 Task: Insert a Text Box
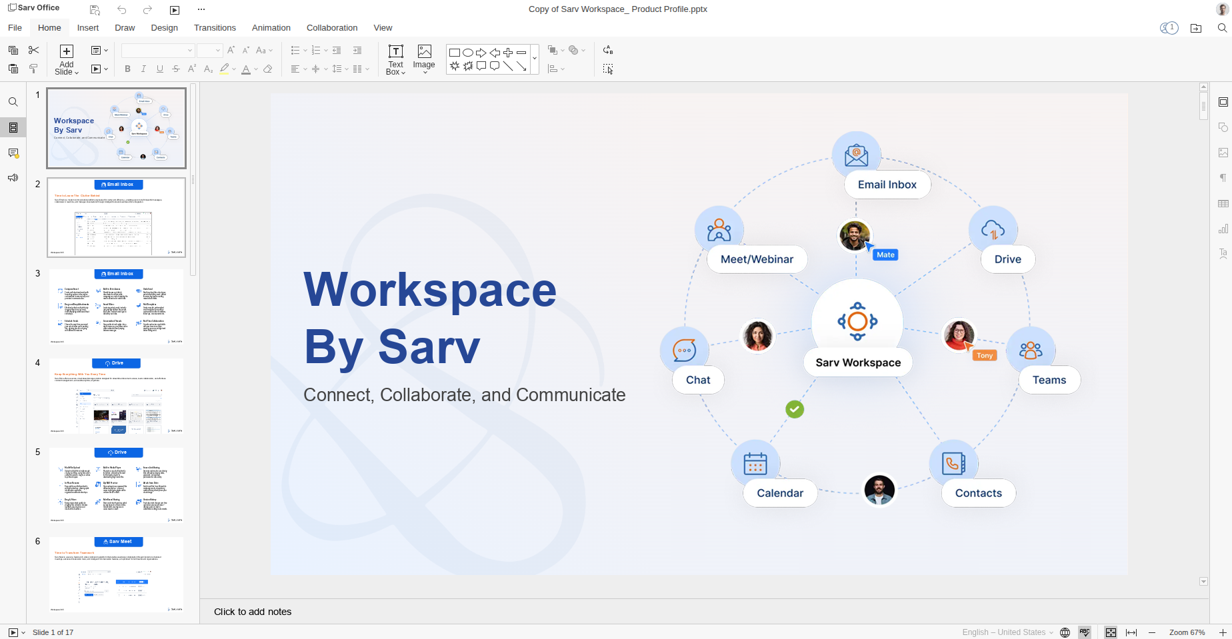pyautogui.click(x=395, y=59)
